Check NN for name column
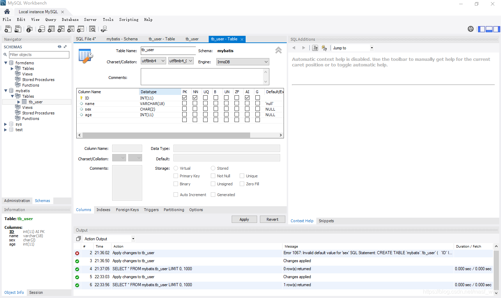The image size is (501, 298). tap(195, 103)
